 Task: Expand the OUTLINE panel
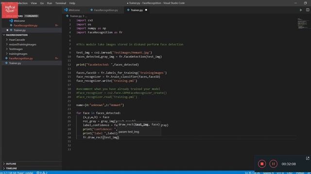coord(11,164)
